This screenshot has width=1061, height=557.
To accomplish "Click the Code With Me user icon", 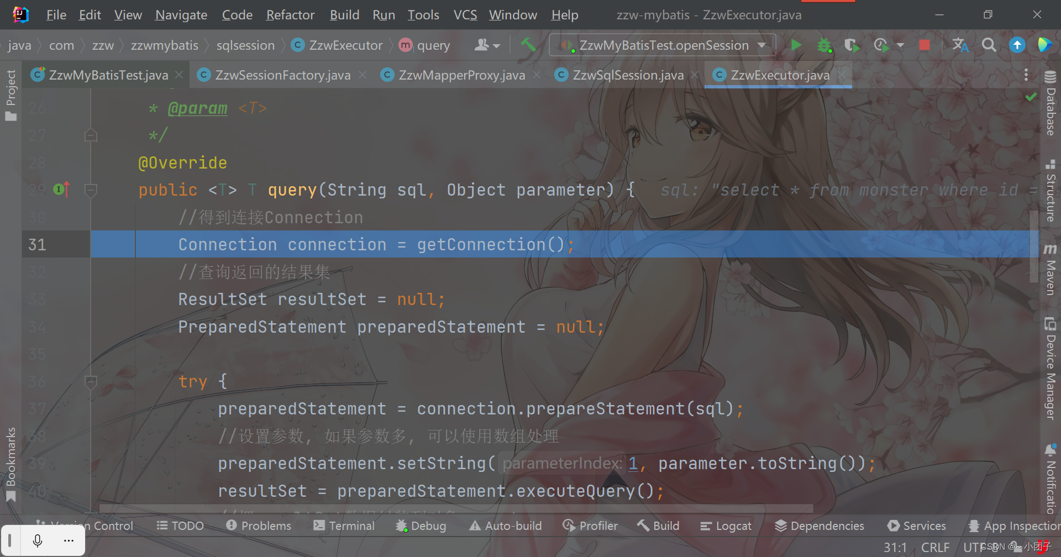I will pos(482,45).
